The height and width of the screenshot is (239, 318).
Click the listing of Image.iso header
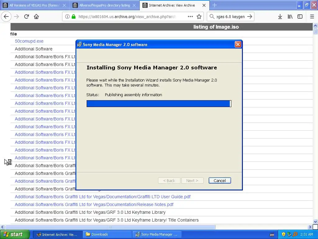coord(216,27)
